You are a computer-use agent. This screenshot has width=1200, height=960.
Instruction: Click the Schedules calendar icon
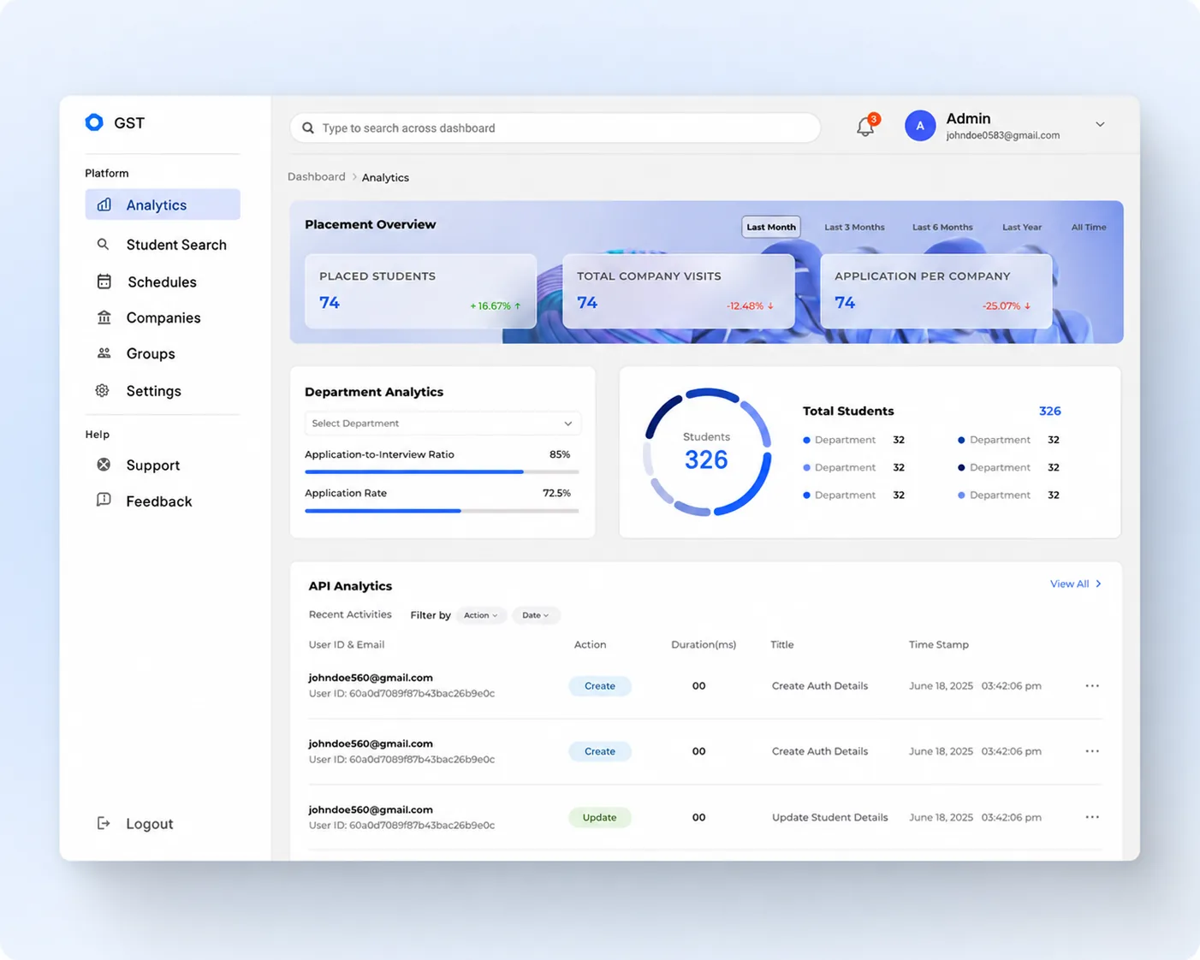pyautogui.click(x=104, y=281)
